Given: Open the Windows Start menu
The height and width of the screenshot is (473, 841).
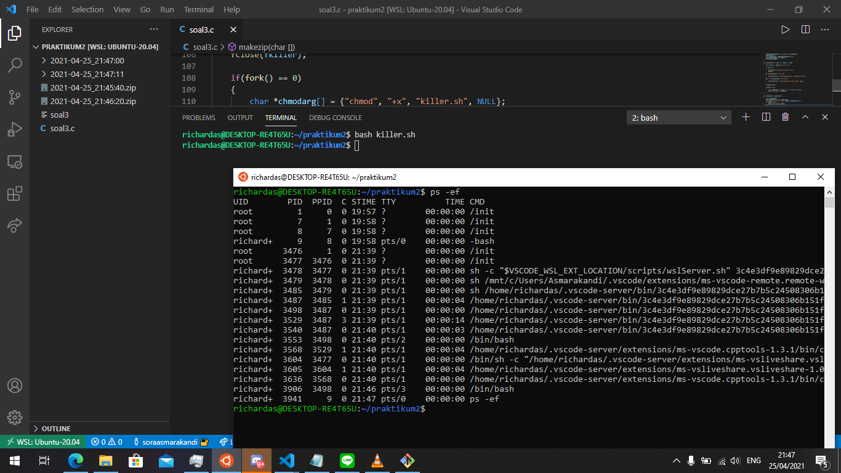Looking at the screenshot, I should pyautogui.click(x=15, y=460).
